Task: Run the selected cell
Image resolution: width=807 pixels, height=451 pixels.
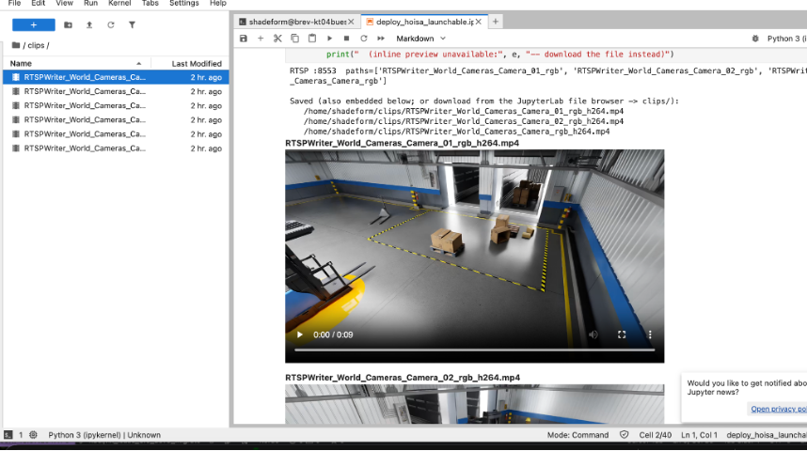Action: pyautogui.click(x=329, y=39)
